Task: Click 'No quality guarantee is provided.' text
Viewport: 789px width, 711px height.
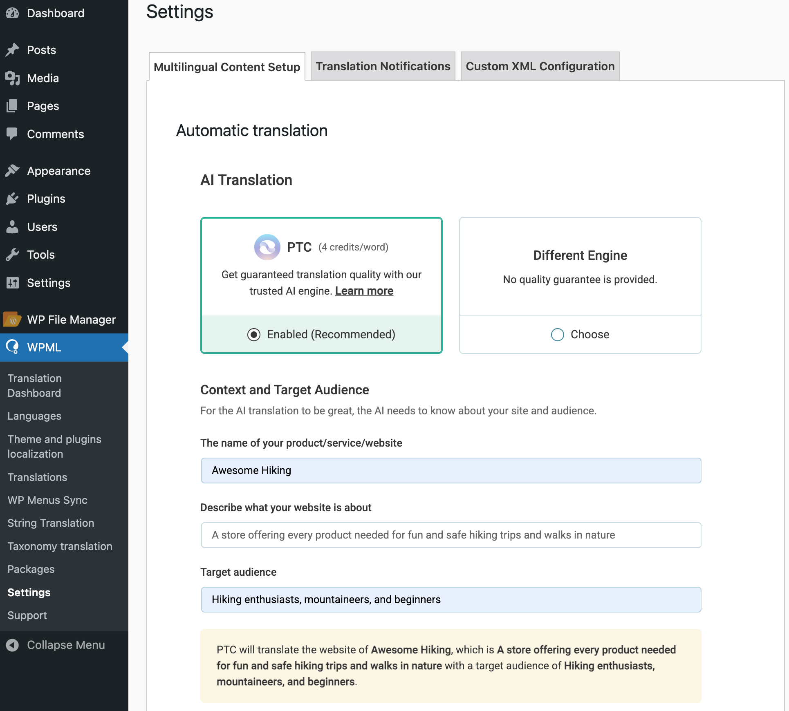Action: 580,279
